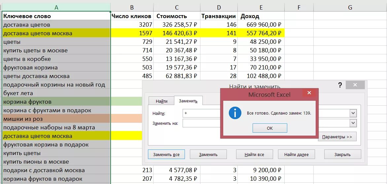The image size is (387, 184).
Task: Select the cell купить цветы в москве
Action: tap(56, 50)
